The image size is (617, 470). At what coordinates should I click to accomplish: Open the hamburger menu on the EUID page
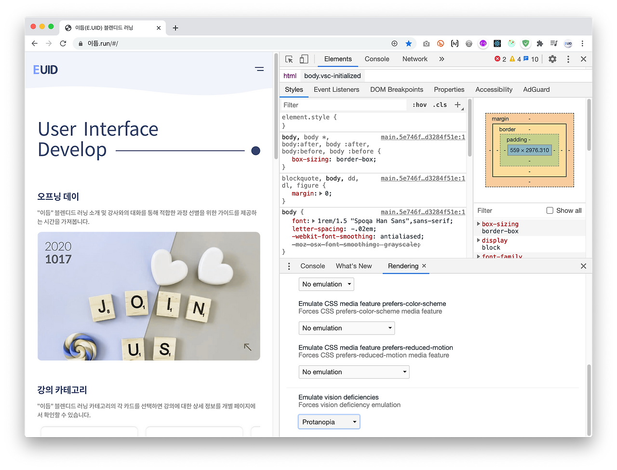259,69
